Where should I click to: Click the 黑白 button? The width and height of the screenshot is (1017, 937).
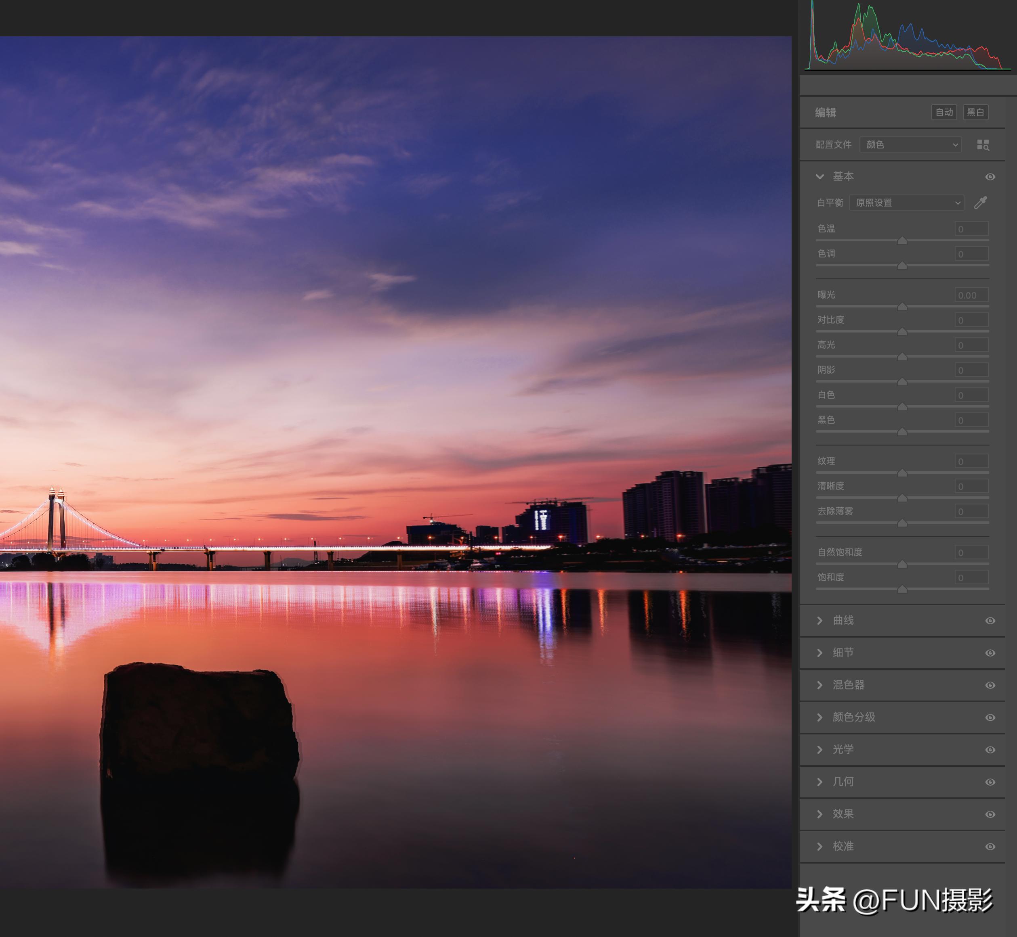[975, 112]
